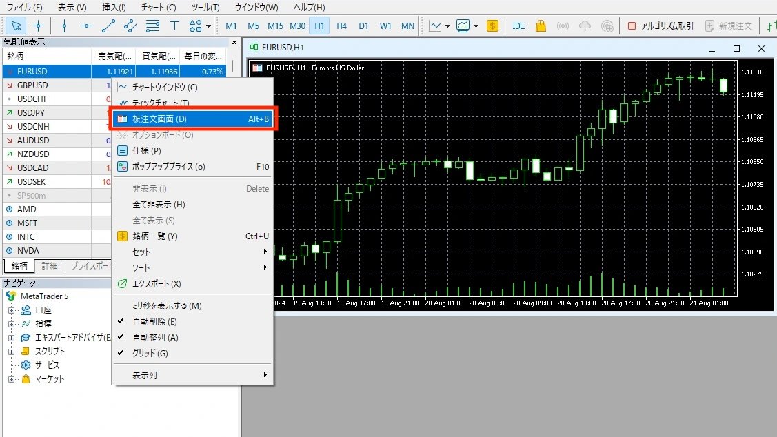
Task: Open 仕様 (P) from context menu
Action: 193,151
